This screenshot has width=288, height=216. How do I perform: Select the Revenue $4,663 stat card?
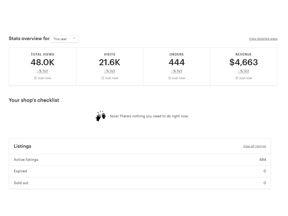pyautogui.click(x=244, y=67)
